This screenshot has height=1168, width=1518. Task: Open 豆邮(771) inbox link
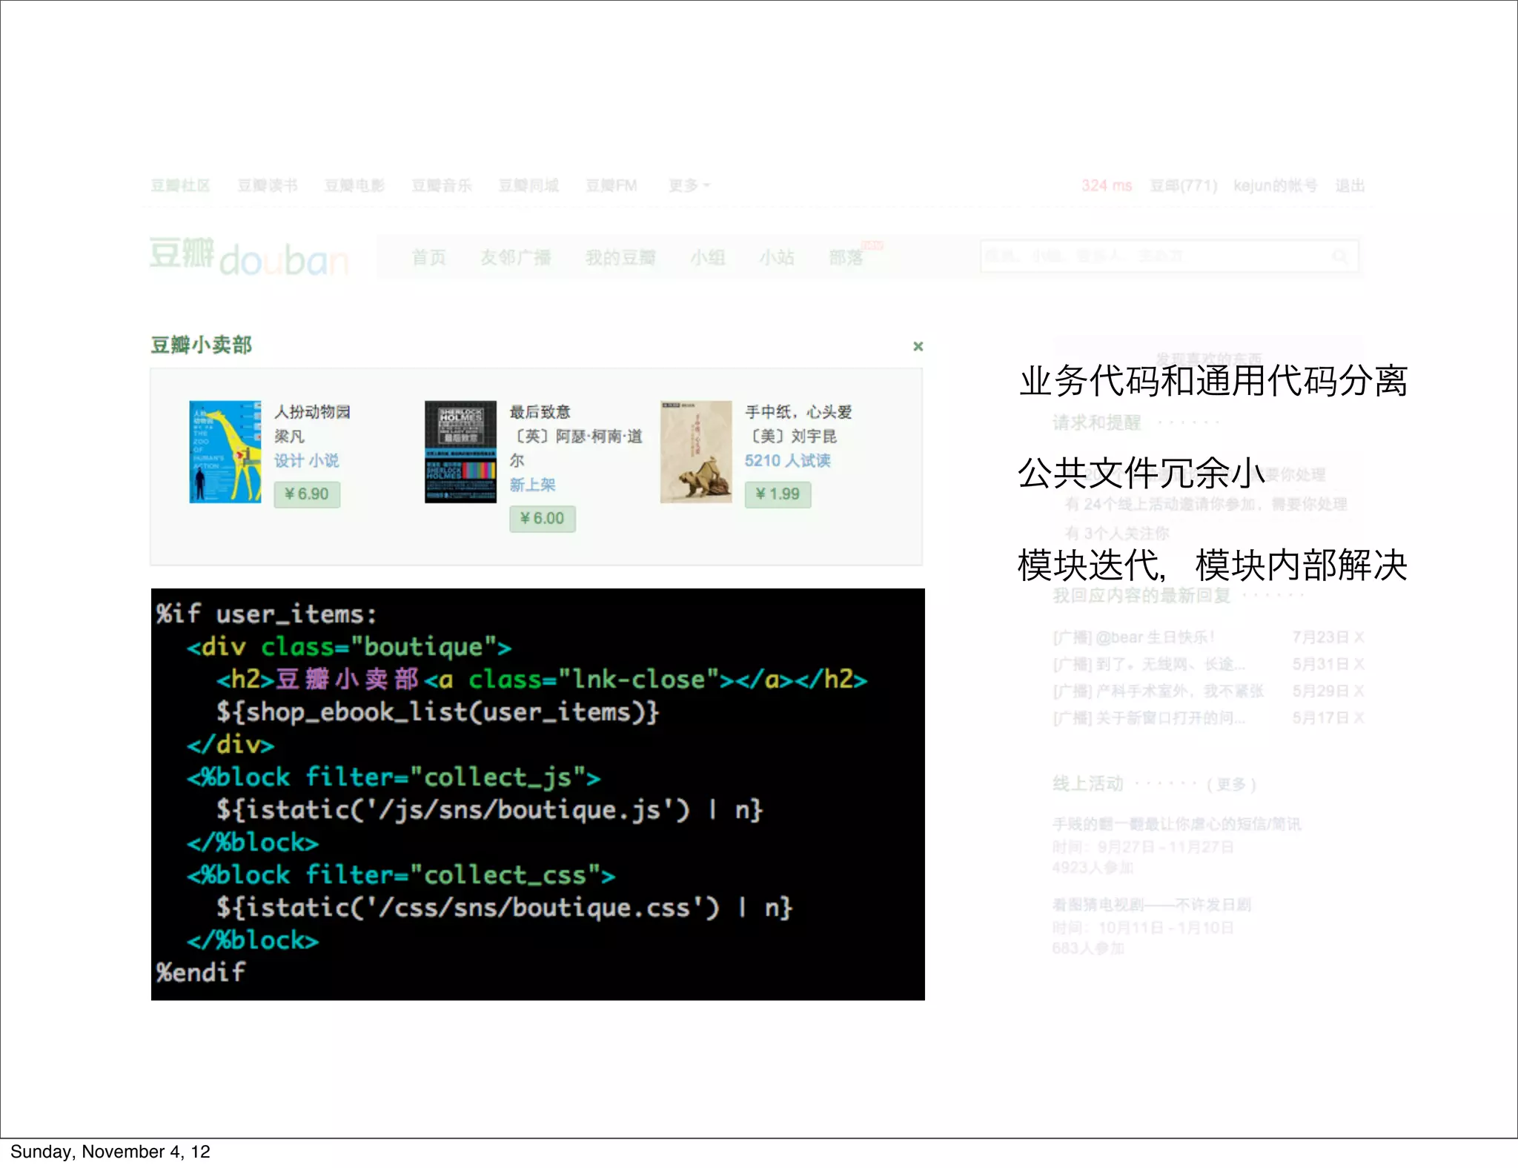click(1184, 185)
